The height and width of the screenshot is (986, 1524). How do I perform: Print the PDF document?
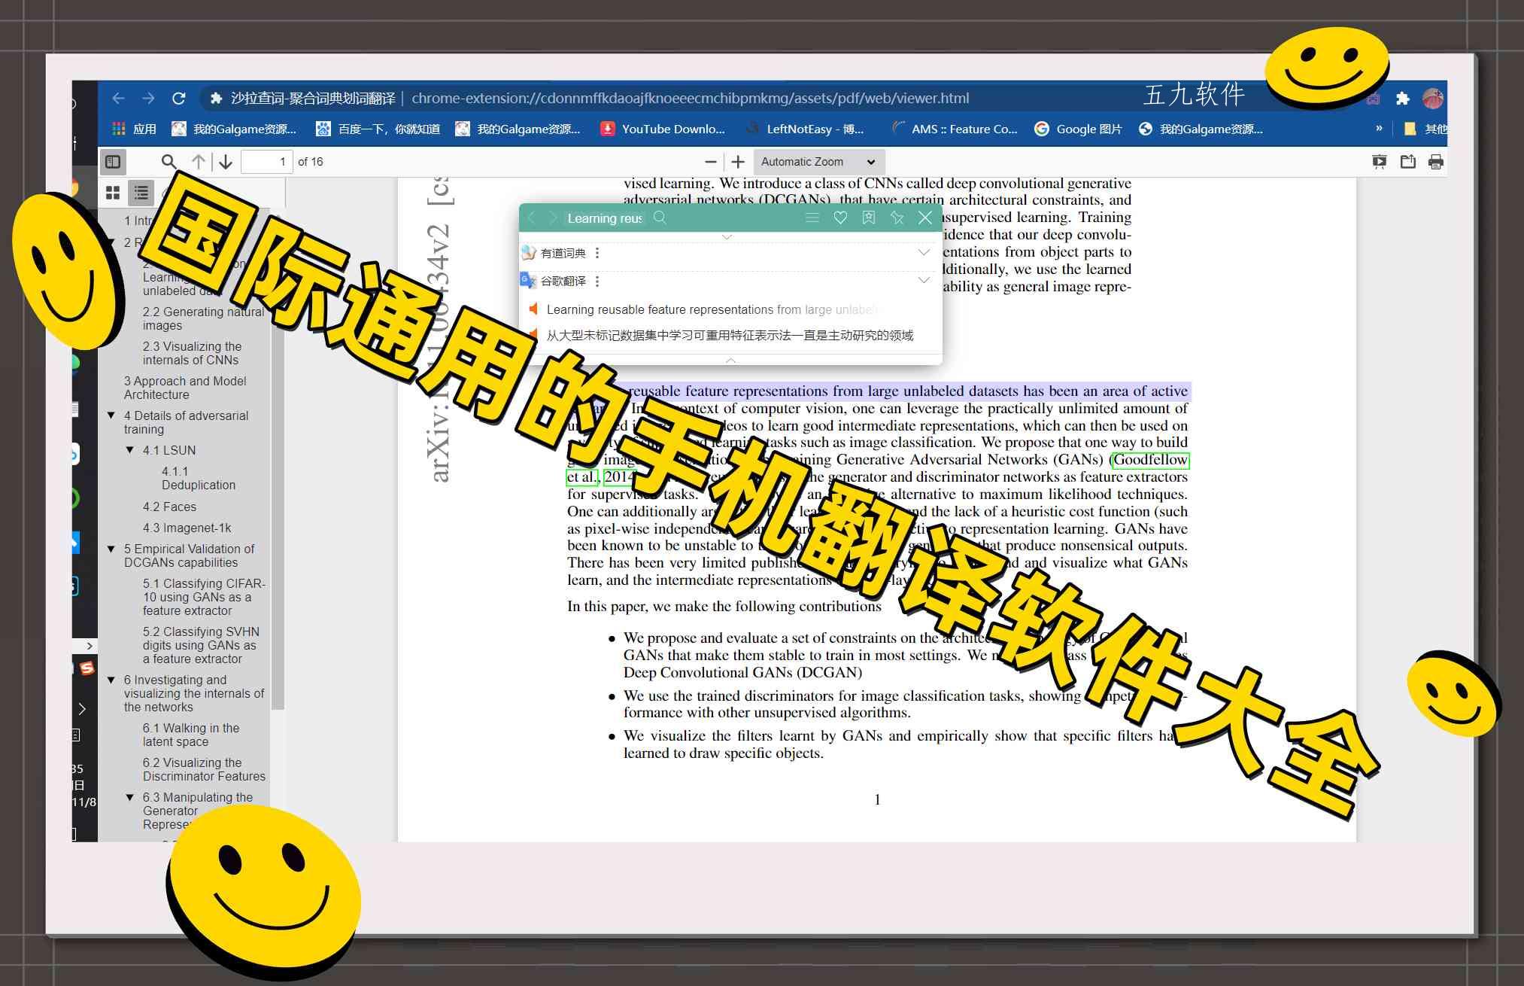coord(1437,161)
